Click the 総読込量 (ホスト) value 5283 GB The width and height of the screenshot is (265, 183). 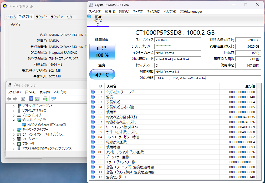tap(248, 40)
